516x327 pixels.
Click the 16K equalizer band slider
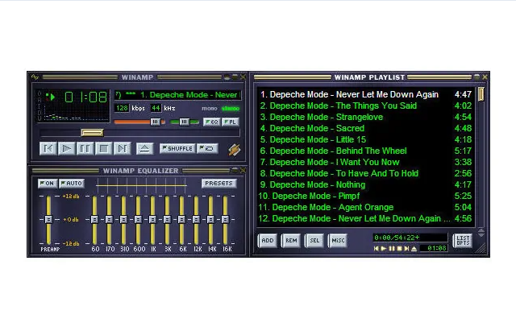point(225,219)
